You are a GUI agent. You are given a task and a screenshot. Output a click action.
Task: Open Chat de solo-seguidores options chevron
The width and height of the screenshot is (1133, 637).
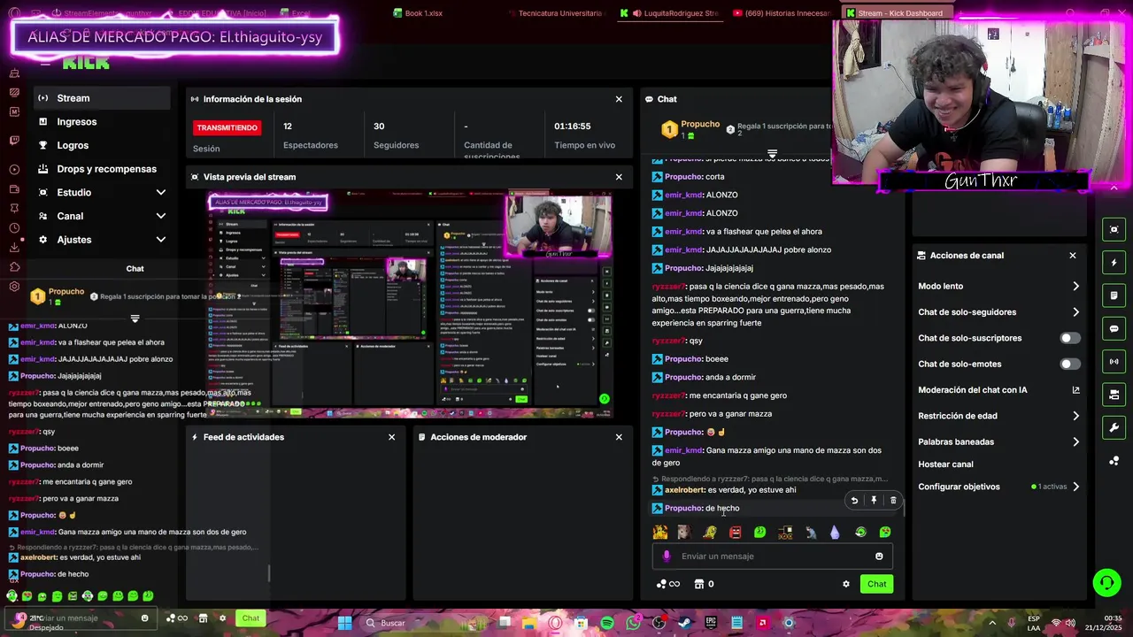(x=1076, y=312)
